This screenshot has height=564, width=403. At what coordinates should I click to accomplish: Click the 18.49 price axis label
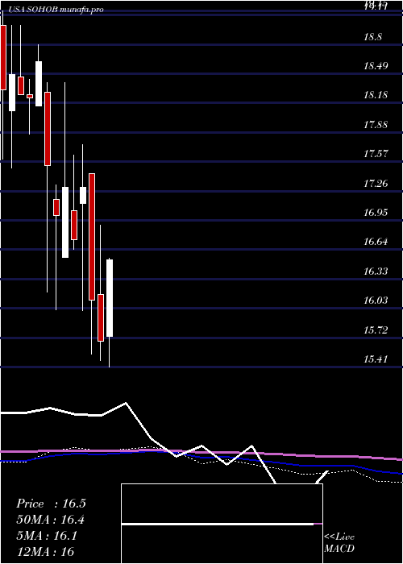coord(376,66)
